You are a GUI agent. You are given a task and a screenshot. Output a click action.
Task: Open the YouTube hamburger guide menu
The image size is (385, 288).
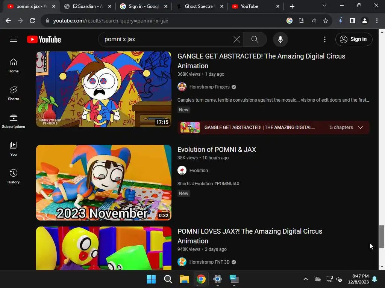click(x=14, y=39)
